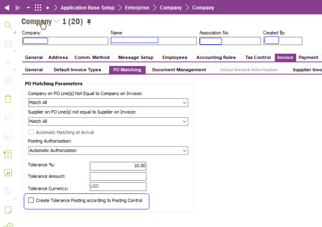The height and width of the screenshot is (227, 322).
Task: Open the navigation history dropdown arrow
Action: click(28, 8)
